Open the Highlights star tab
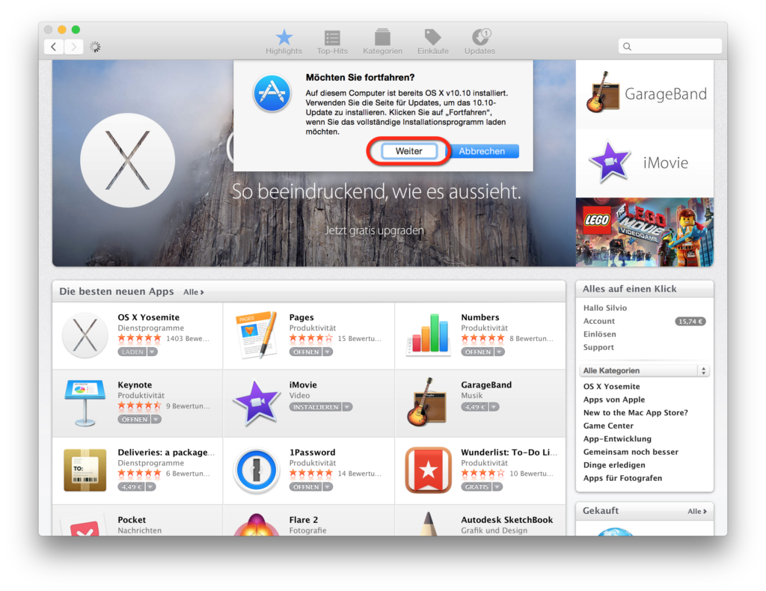This screenshot has width=766, height=591. (x=284, y=41)
